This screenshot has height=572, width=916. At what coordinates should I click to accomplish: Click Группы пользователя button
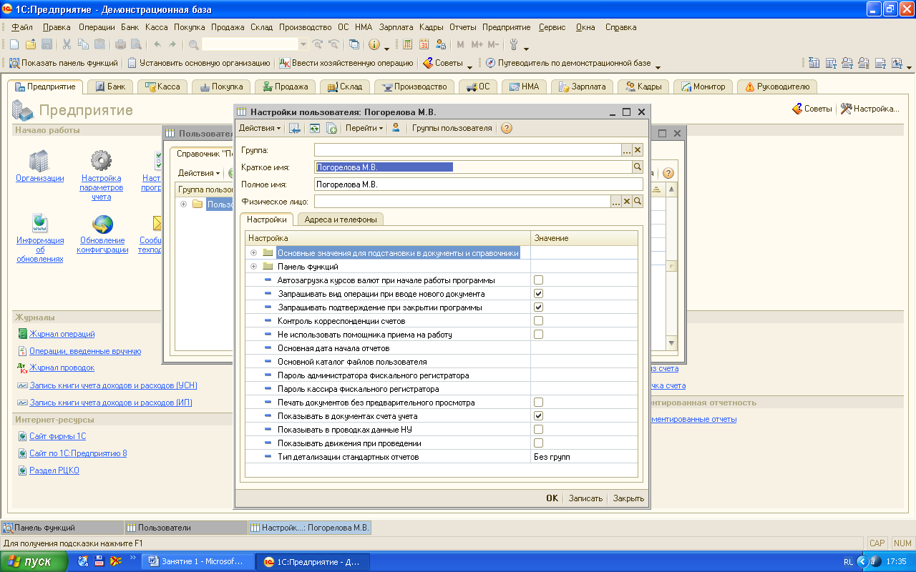pyautogui.click(x=452, y=129)
